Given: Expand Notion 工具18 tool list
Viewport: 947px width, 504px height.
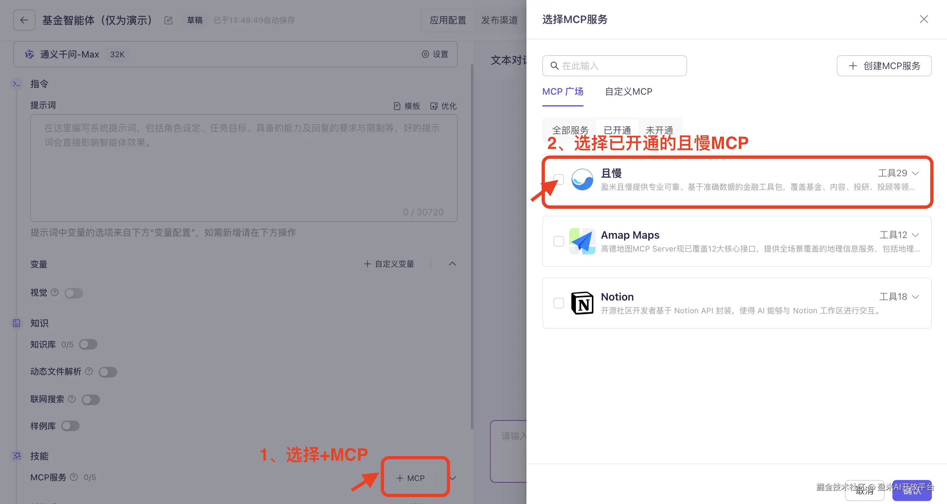Looking at the screenshot, I should pyautogui.click(x=915, y=297).
